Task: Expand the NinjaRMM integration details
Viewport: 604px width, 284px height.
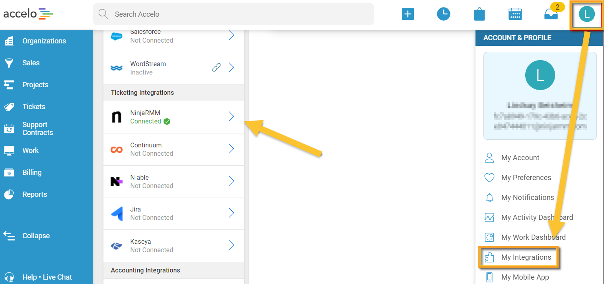Action: coord(231,117)
